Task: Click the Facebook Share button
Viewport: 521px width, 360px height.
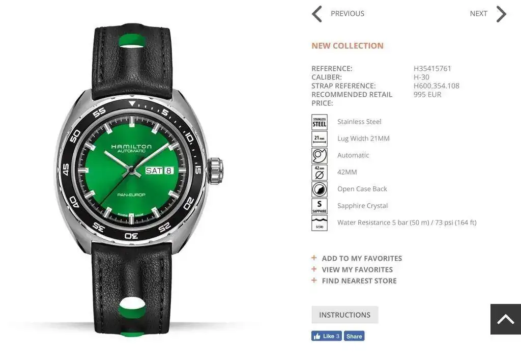Action: 354,336
